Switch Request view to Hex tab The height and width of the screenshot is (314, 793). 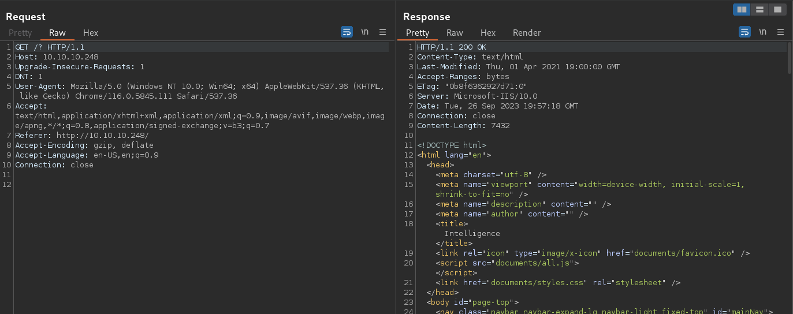(91, 33)
